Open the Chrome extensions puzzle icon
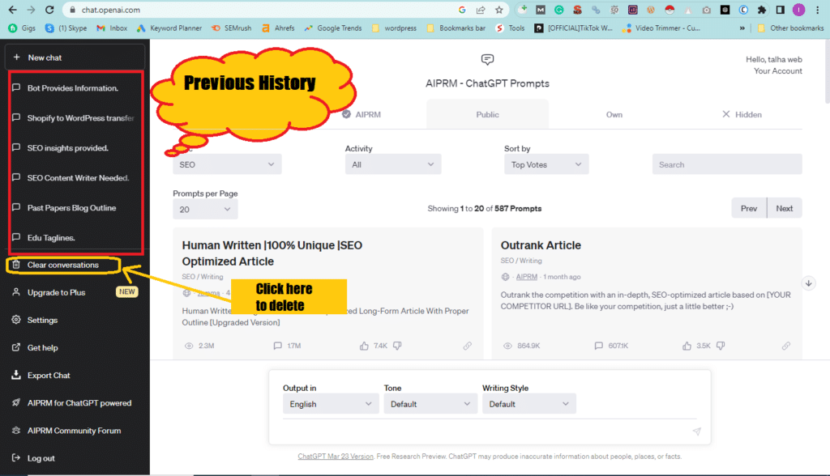This screenshot has height=476, width=830. tap(762, 10)
